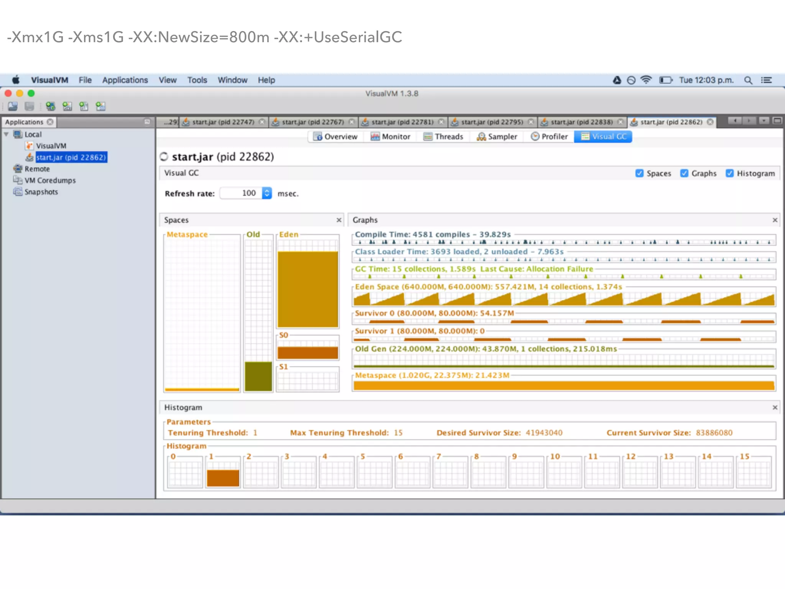
Task: Close the Applications panel tab
Action: [x=50, y=122]
